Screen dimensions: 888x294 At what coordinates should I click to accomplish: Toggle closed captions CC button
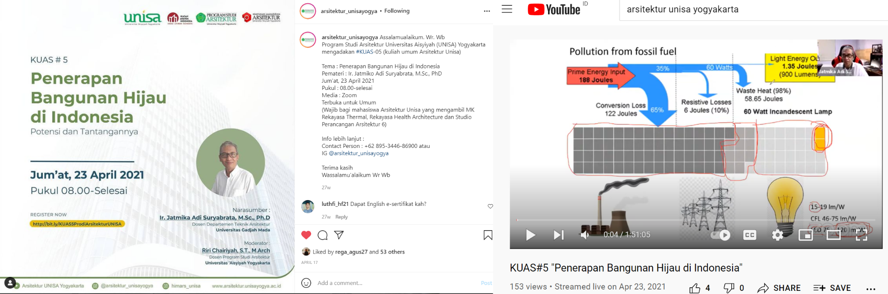click(750, 235)
